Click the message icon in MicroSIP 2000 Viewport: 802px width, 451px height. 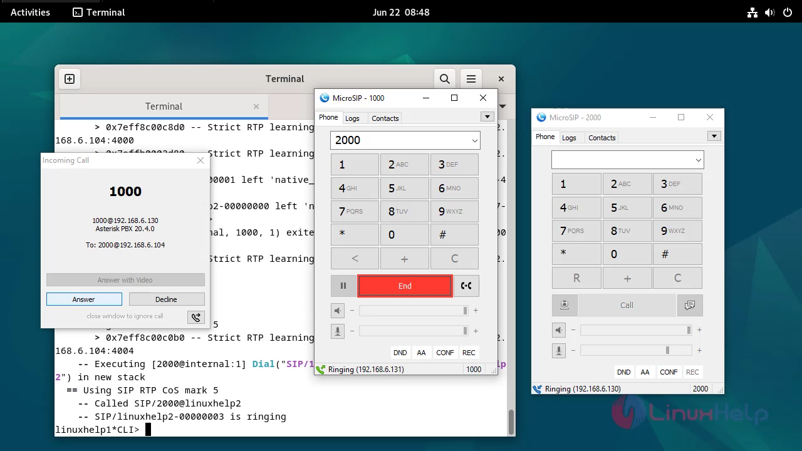point(690,305)
